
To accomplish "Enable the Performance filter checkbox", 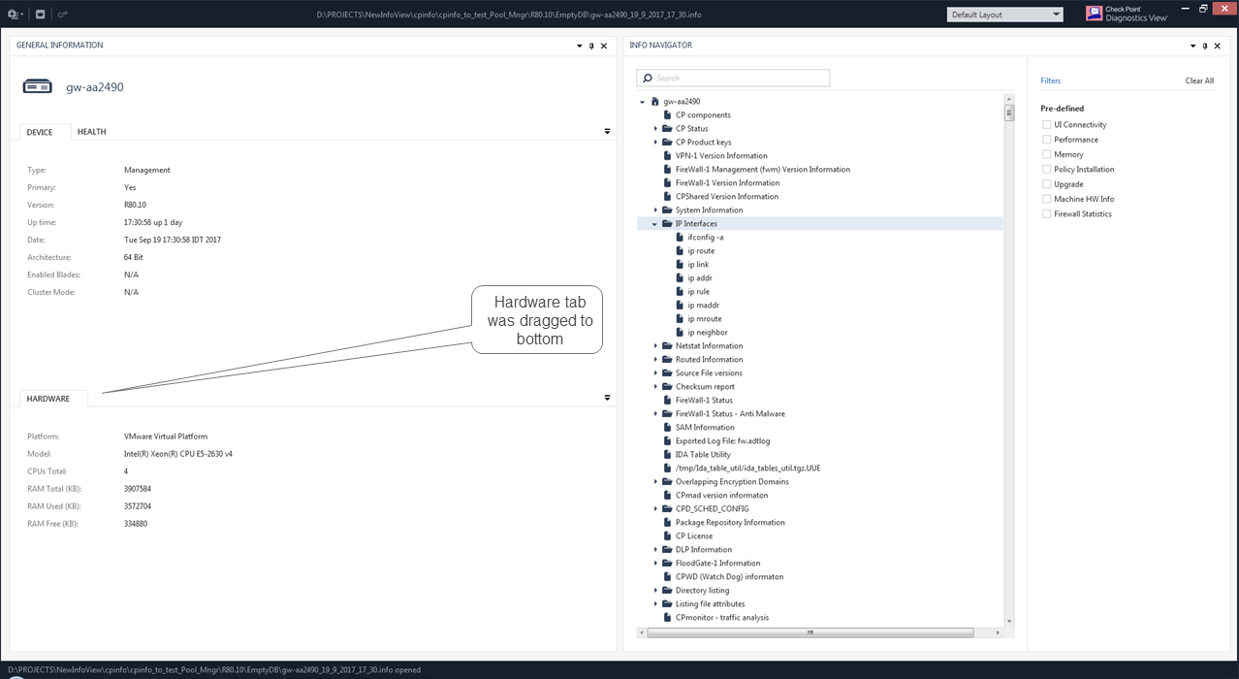I will click(1046, 139).
